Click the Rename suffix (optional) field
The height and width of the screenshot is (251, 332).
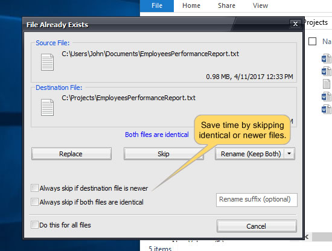click(257, 200)
